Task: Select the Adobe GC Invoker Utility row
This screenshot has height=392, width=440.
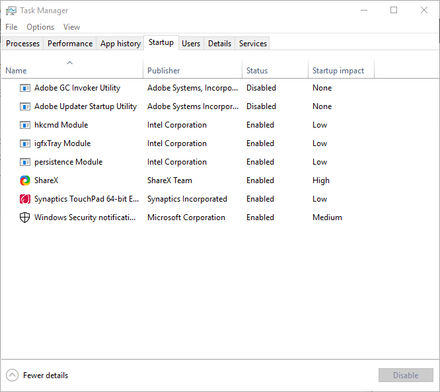Action: [220, 88]
